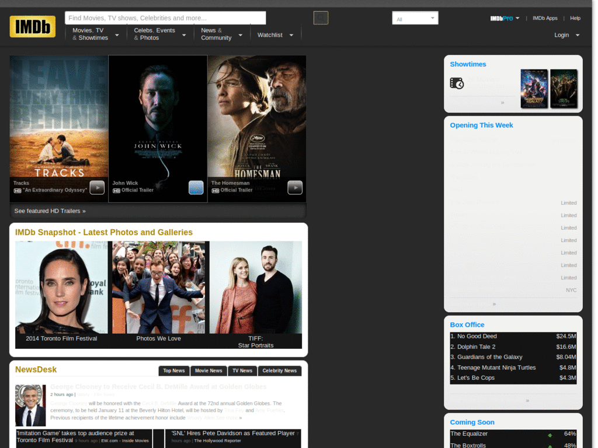Screen dimensions: 598x448
Task: Click the Photos We Love caption
Action: 158,338
